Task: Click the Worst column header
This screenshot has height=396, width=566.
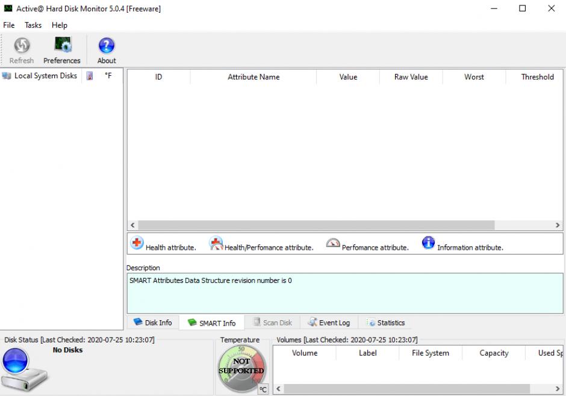Action: pos(474,77)
